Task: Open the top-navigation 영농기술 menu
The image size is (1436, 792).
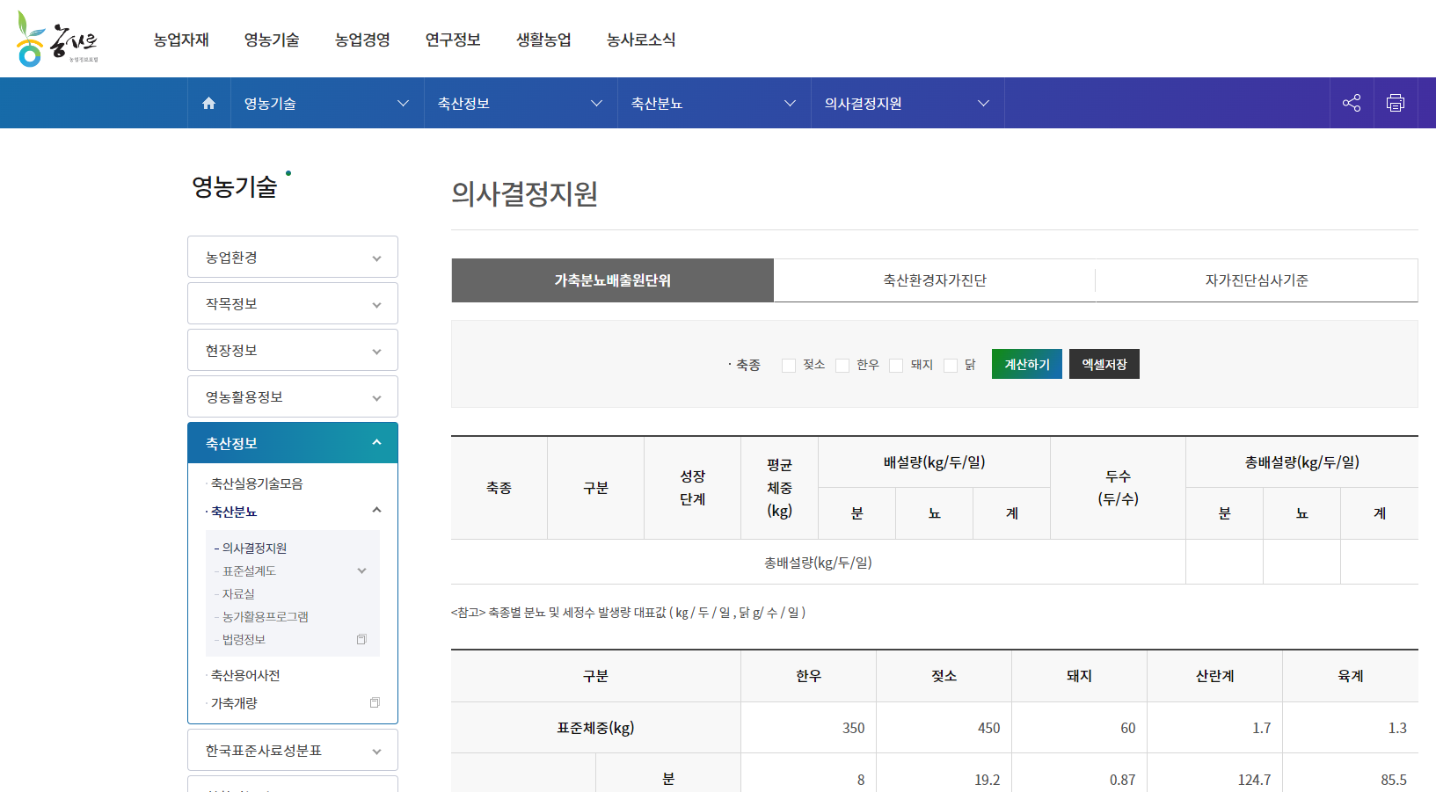Action: pos(272,40)
